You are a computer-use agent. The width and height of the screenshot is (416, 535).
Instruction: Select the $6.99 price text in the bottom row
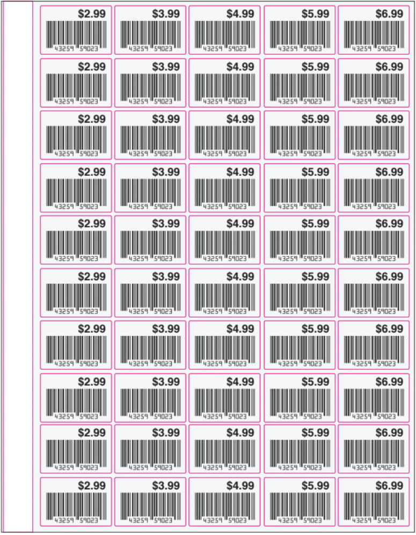(x=389, y=486)
